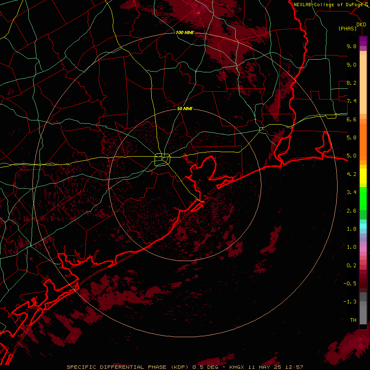Click the 1.8 legend value
Image resolution: width=370 pixels, height=370 pixels.
coord(351,229)
